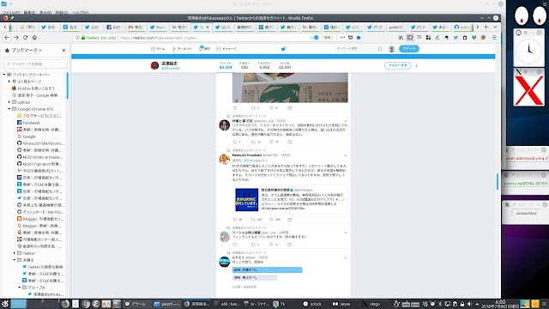
Task: Open the ダッシュボード - My Pro... bookmark
Action: tap(40, 212)
